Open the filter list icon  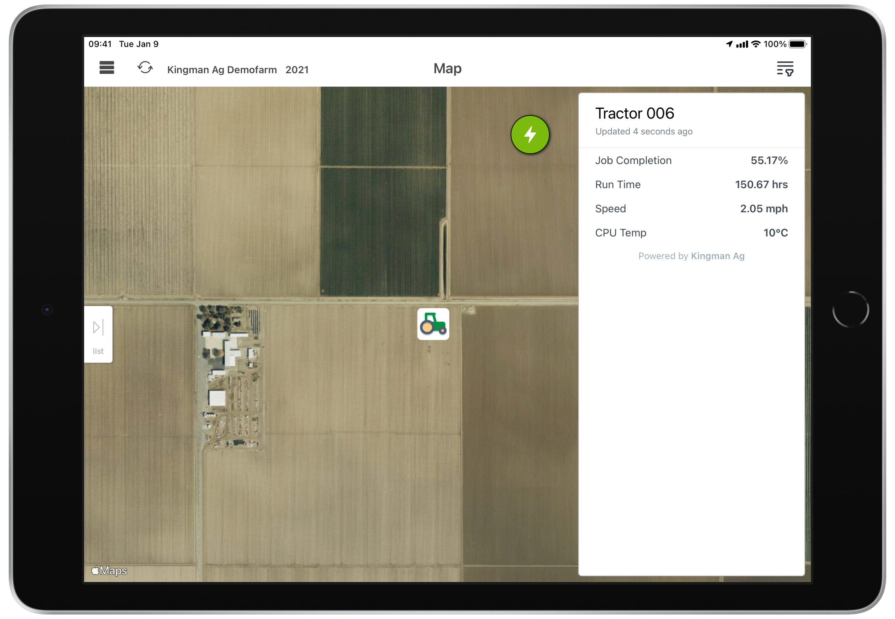coord(785,69)
